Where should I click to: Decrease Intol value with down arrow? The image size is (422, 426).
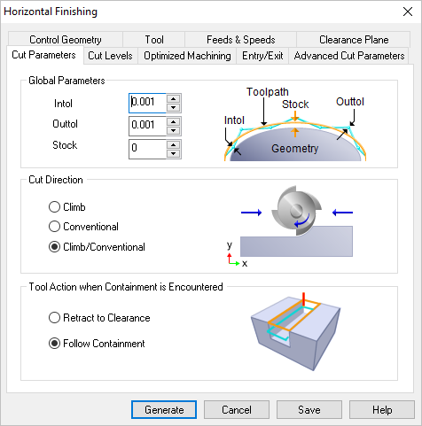tap(174, 108)
